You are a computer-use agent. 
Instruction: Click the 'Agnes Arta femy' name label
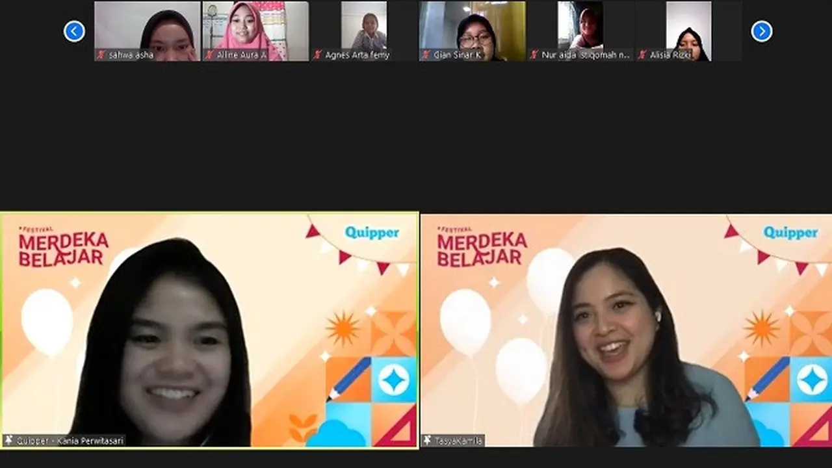click(x=357, y=55)
